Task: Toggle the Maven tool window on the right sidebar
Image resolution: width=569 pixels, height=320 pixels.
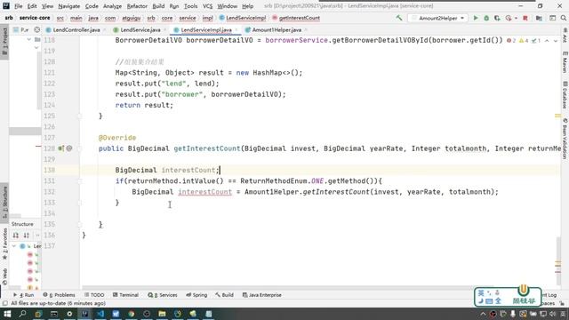Action: coord(565,61)
